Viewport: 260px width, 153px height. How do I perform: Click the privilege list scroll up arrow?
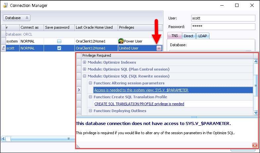click(x=256, y=61)
